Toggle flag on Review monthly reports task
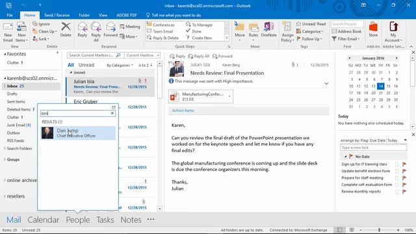416x234 pixels. coord(404,192)
